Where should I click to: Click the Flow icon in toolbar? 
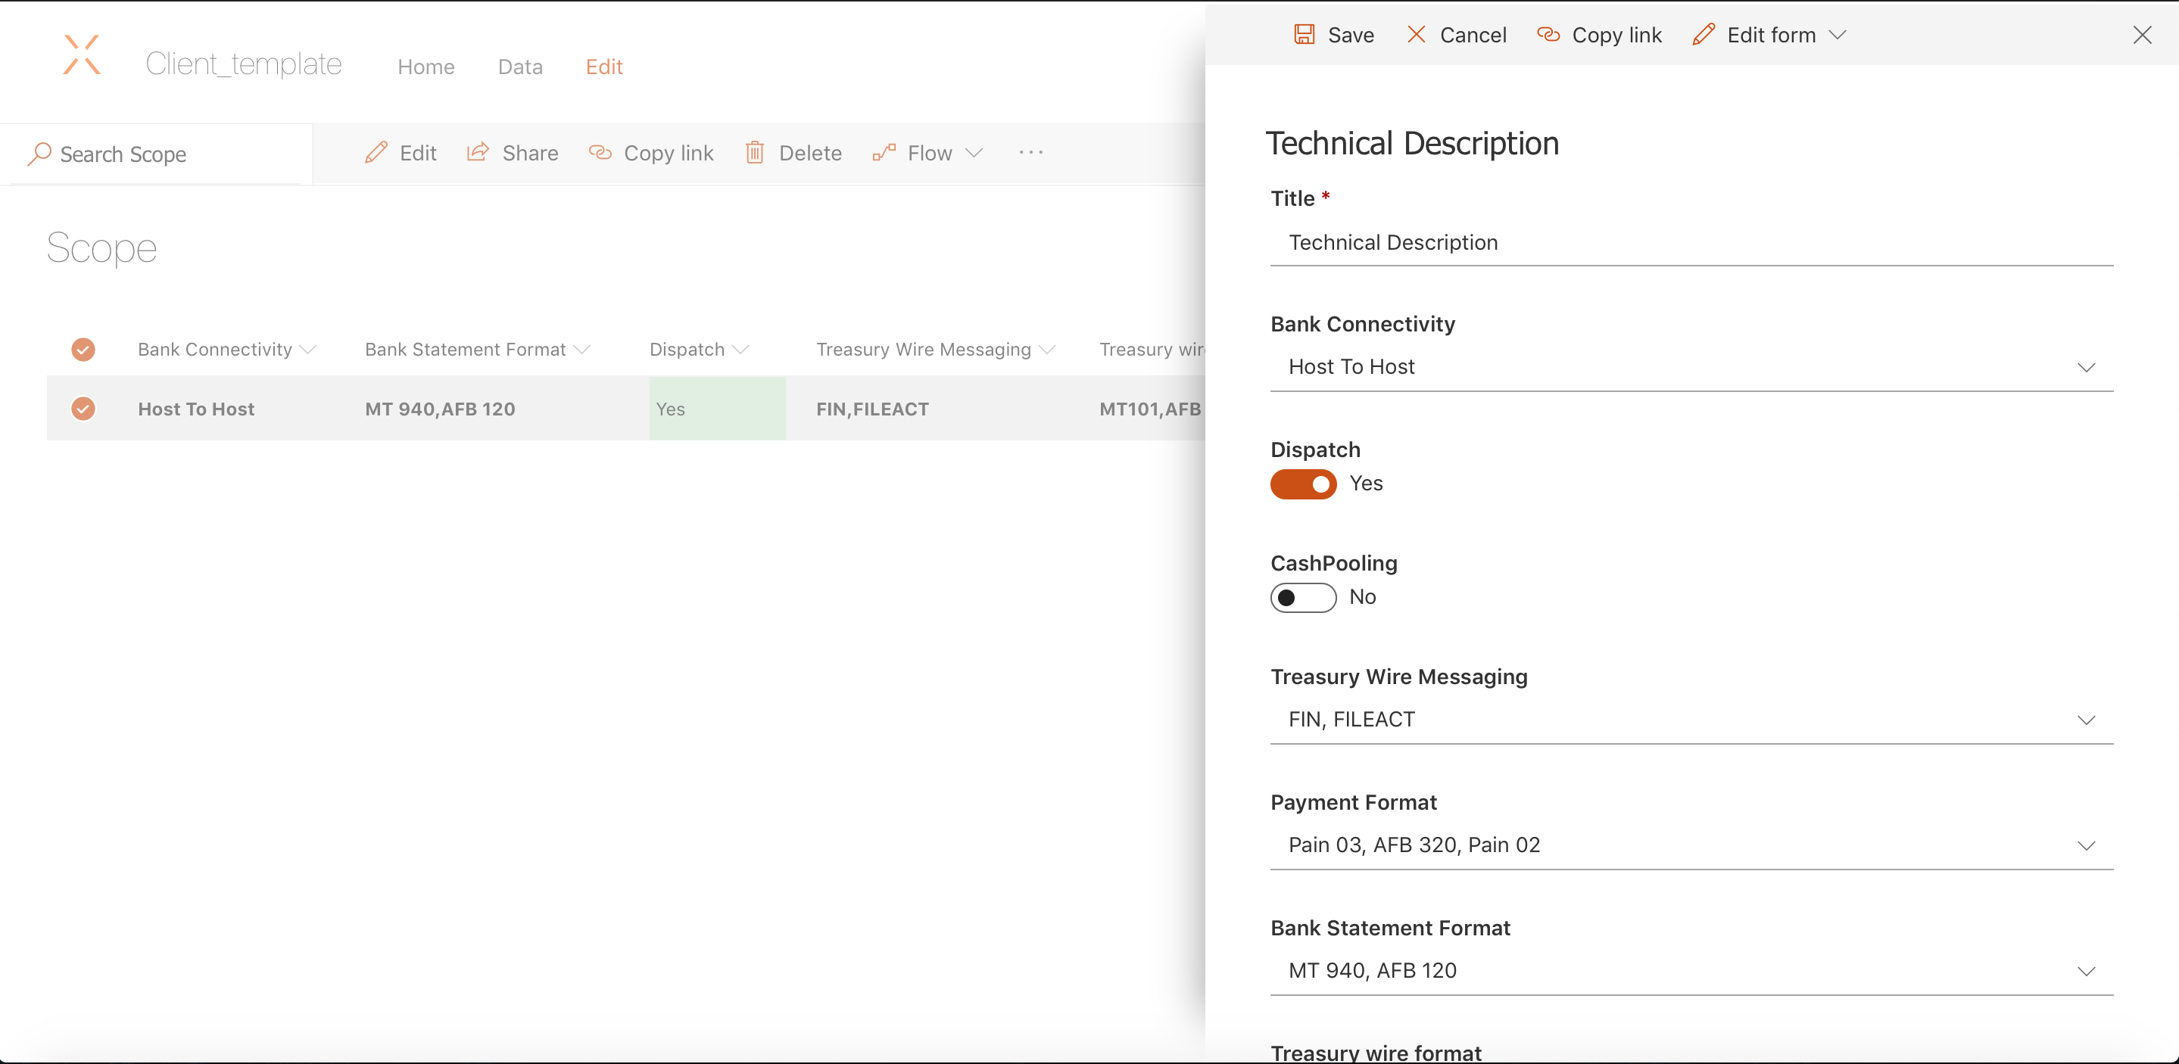[x=884, y=152]
